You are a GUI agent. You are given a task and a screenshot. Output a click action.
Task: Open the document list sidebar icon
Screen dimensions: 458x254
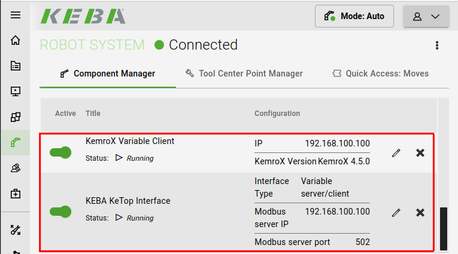pyautogui.click(x=16, y=66)
